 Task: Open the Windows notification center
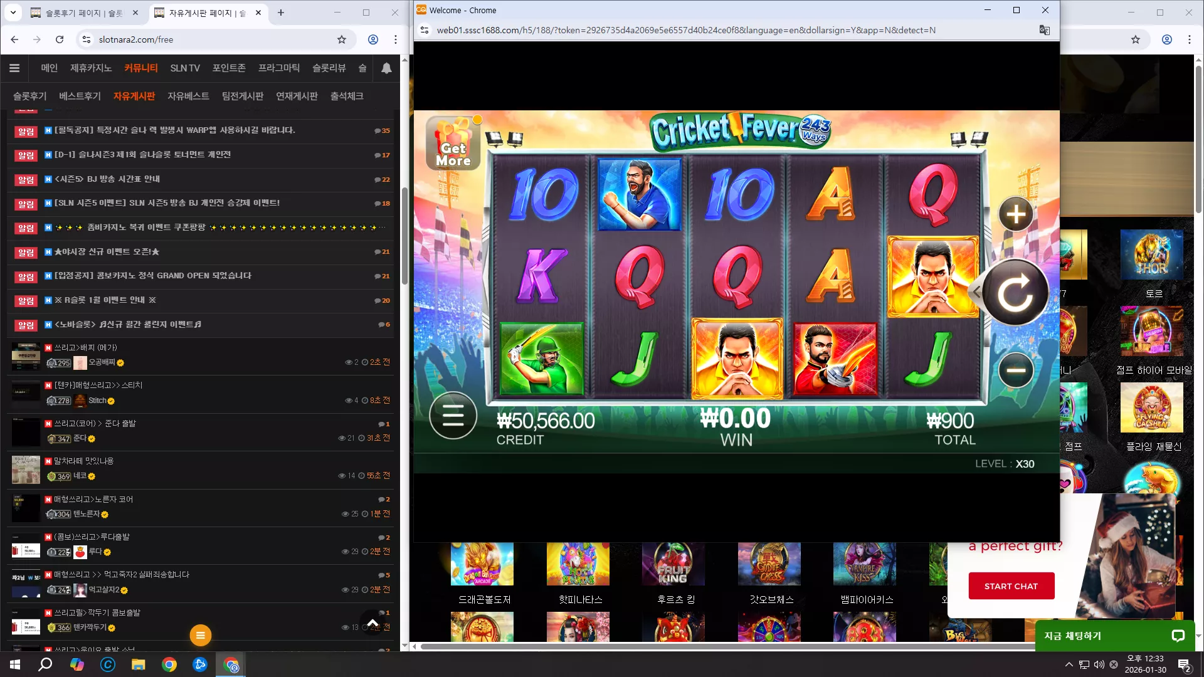tap(1184, 664)
